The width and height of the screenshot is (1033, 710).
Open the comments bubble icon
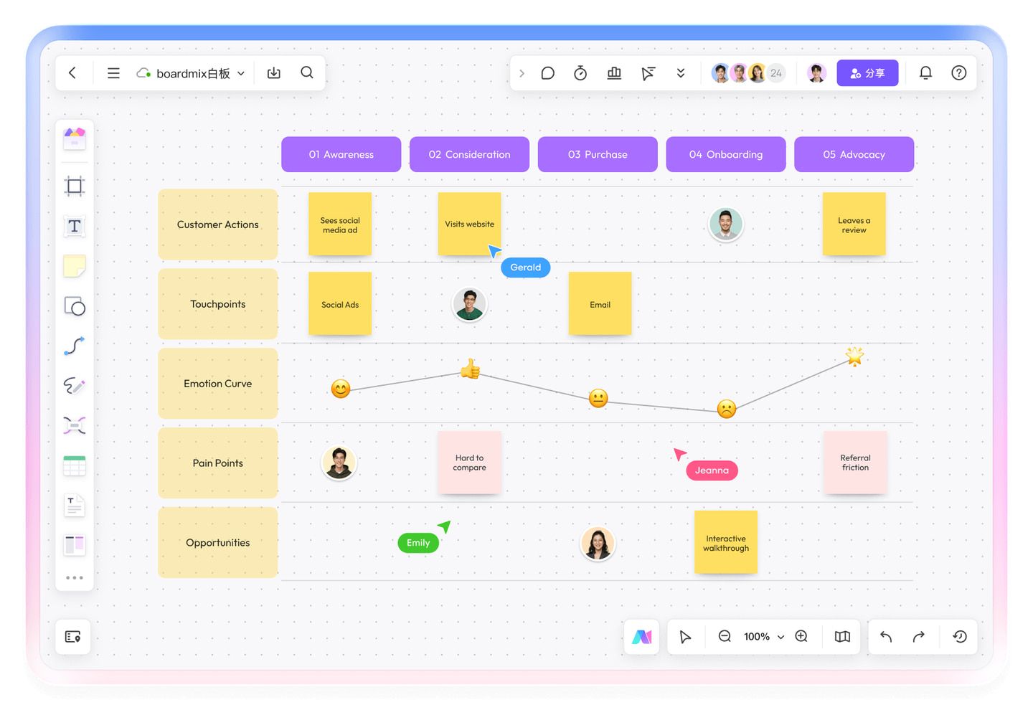[548, 73]
